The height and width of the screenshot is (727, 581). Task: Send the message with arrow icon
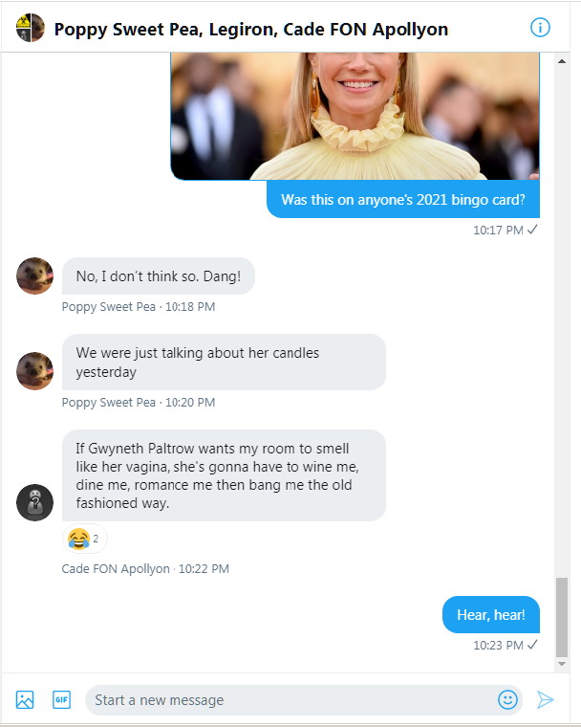click(545, 699)
